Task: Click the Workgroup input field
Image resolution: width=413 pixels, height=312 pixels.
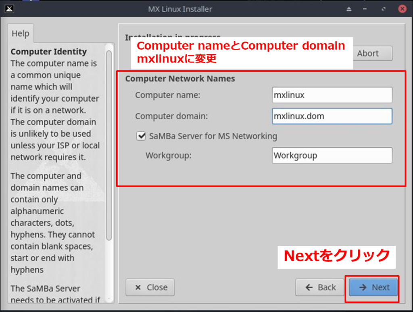Action: (332, 155)
